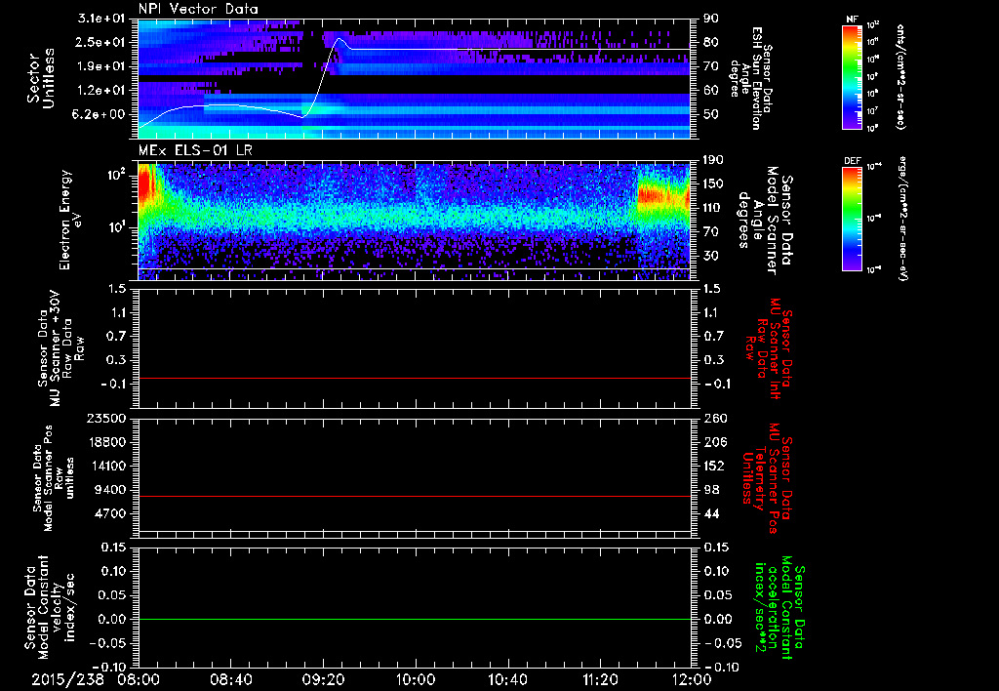
Task: Click the NF rainbow color bar
Action: [853, 77]
